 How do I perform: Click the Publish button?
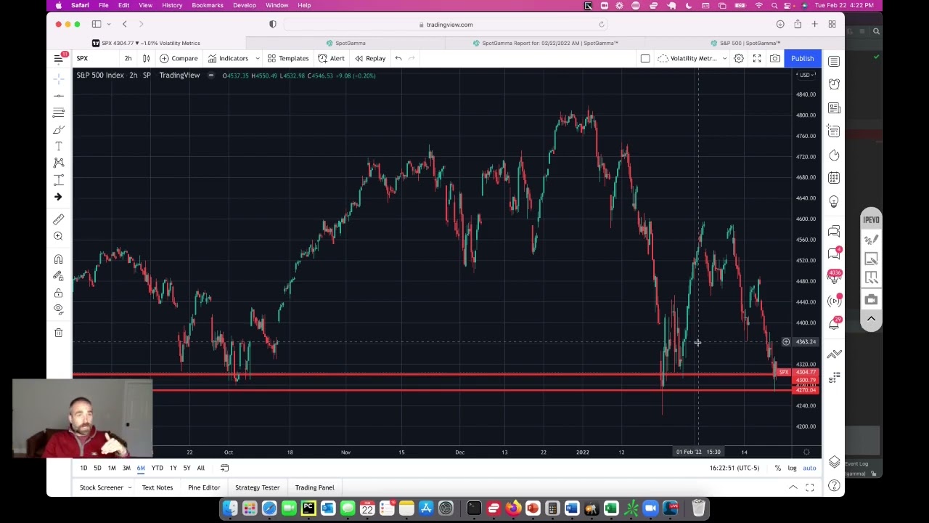coord(802,58)
